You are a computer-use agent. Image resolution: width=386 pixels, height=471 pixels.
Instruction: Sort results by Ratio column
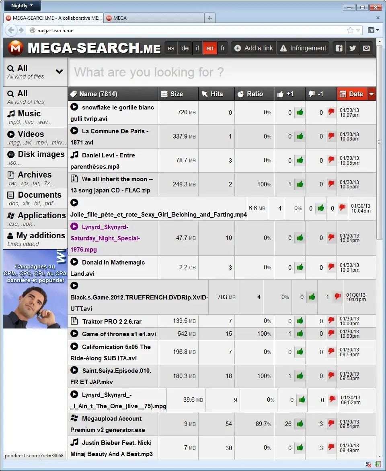(255, 94)
